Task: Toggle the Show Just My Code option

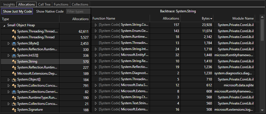Action: pyautogui.click(x=17, y=11)
